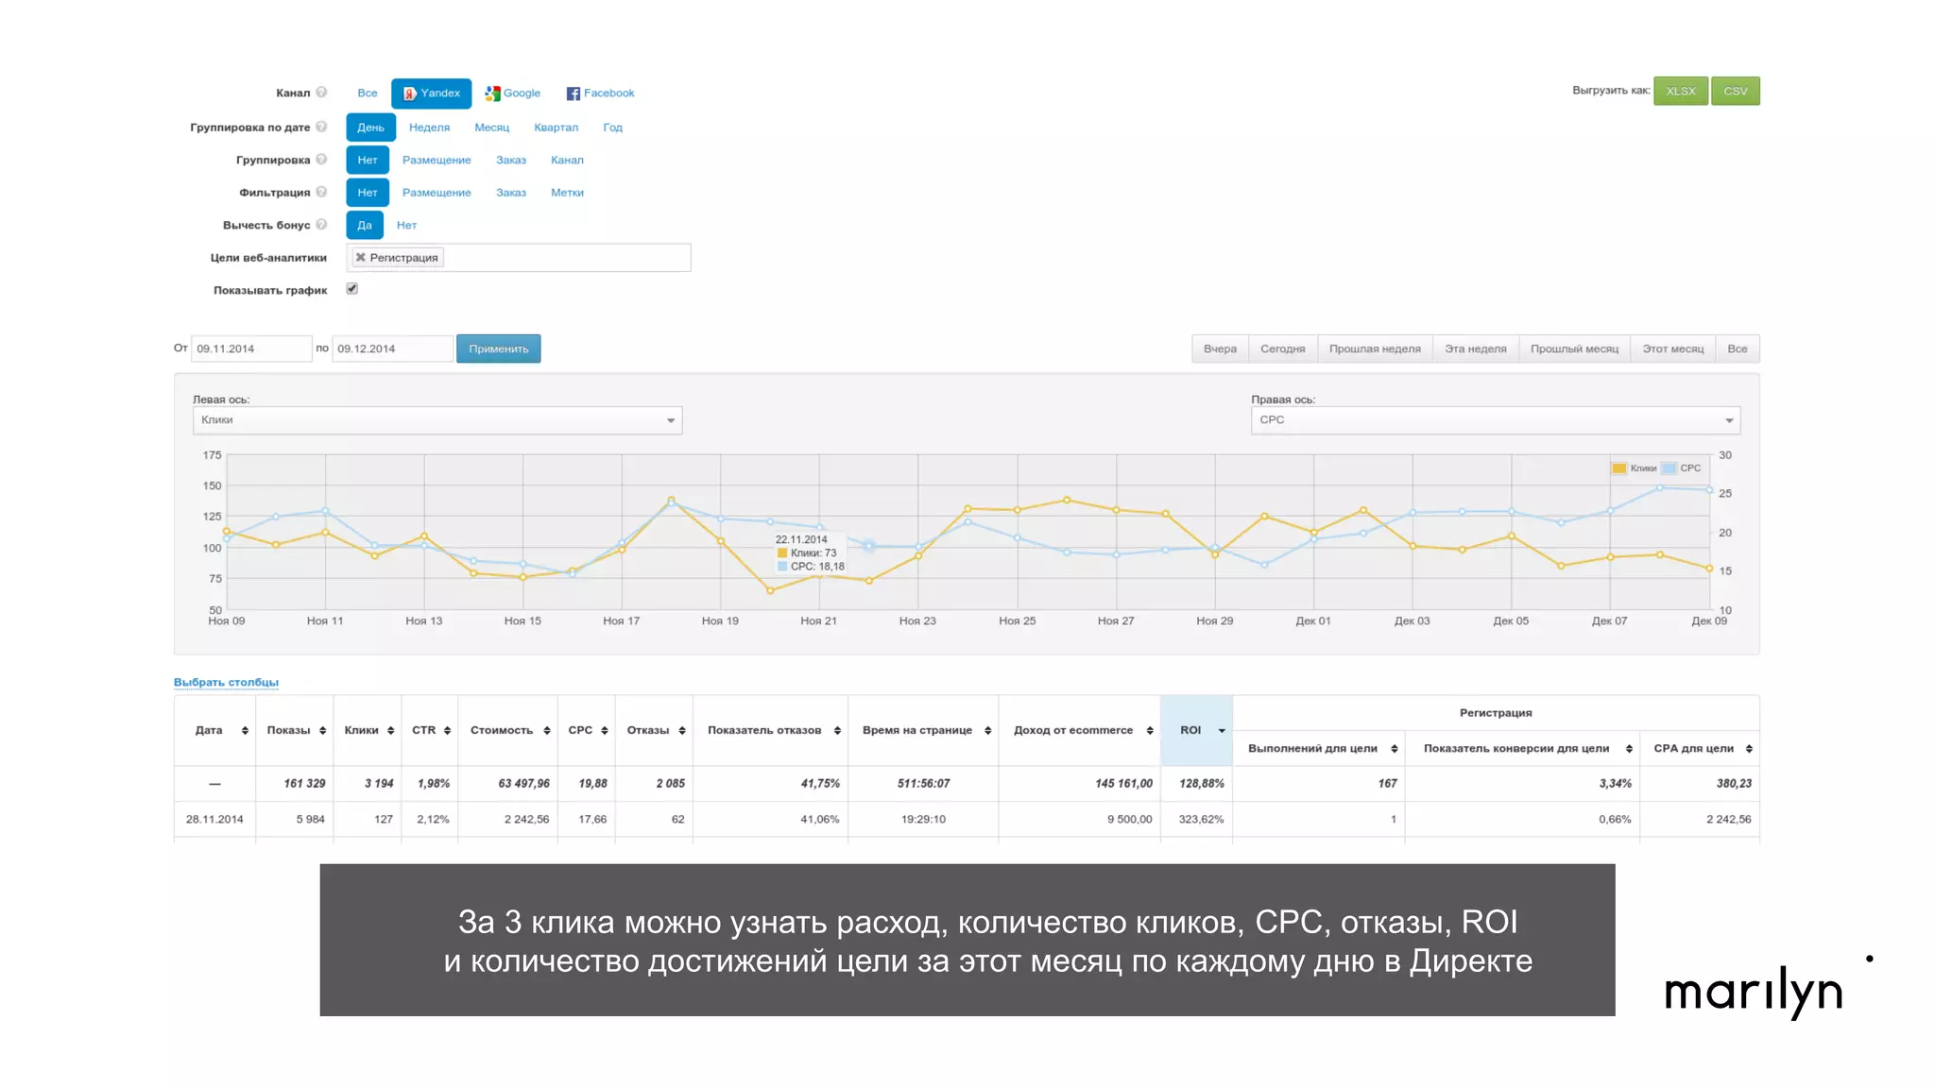
Task: Click help icon next to Канал label
Action: click(321, 93)
